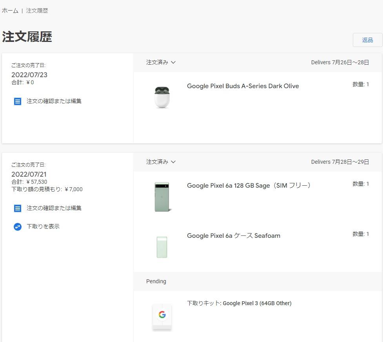This screenshot has width=383, height=342.
Task: Click the trade-in swap arrows icon
Action: [18, 227]
